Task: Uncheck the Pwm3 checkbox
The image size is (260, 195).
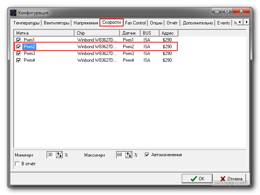Action: 19,53
